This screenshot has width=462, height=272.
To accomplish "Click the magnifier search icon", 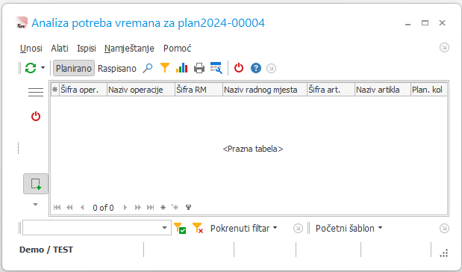I will pyautogui.click(x=147, y=68).
